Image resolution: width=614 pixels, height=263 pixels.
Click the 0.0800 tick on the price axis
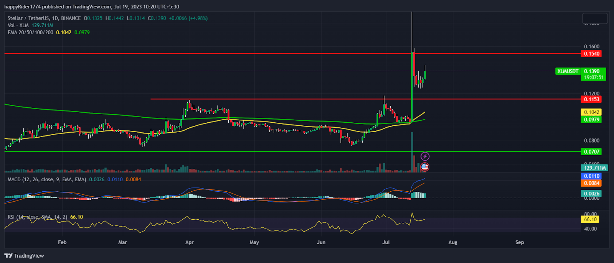coord(592,141)
